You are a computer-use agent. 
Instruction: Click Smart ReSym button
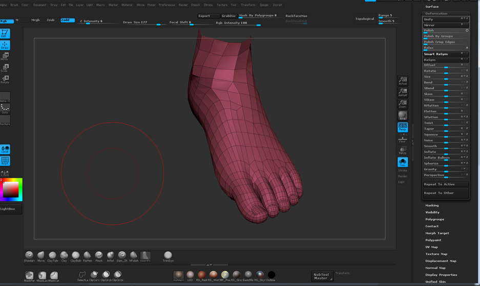pyautogui.click(x=446, y=54)
